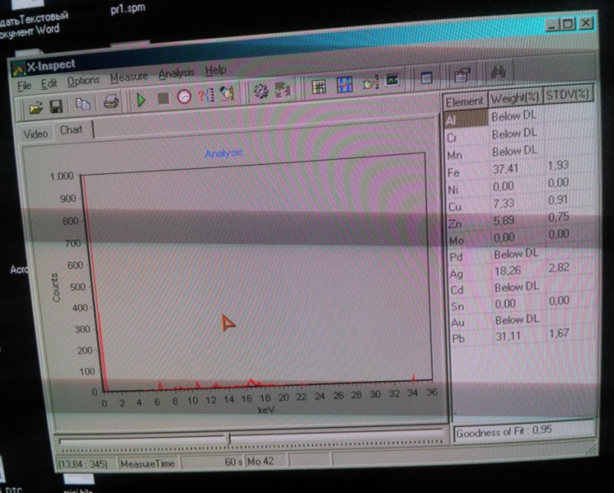Open the Analysis menu
Image resolution: width=614 pixels, height=493 pixels.
[177, 74]
